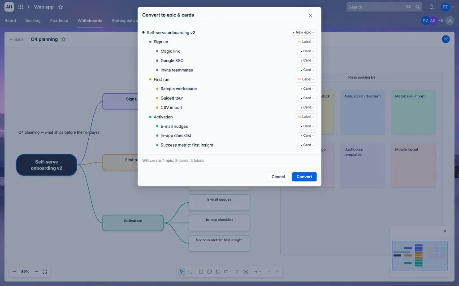Select the pointer tool

pos(182,272)
